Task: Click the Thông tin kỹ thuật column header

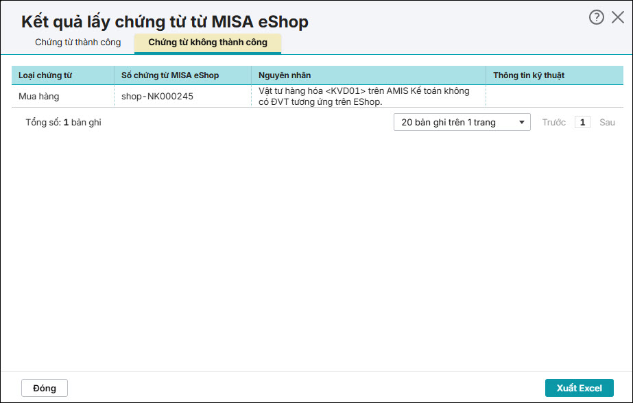Action: [529, 75]
